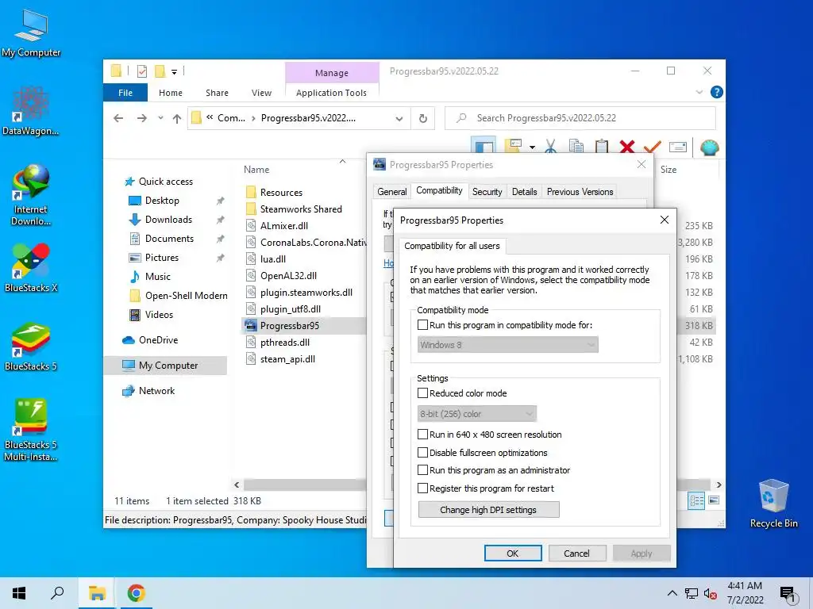Click the red X Delete icon

tap(627, 147)
